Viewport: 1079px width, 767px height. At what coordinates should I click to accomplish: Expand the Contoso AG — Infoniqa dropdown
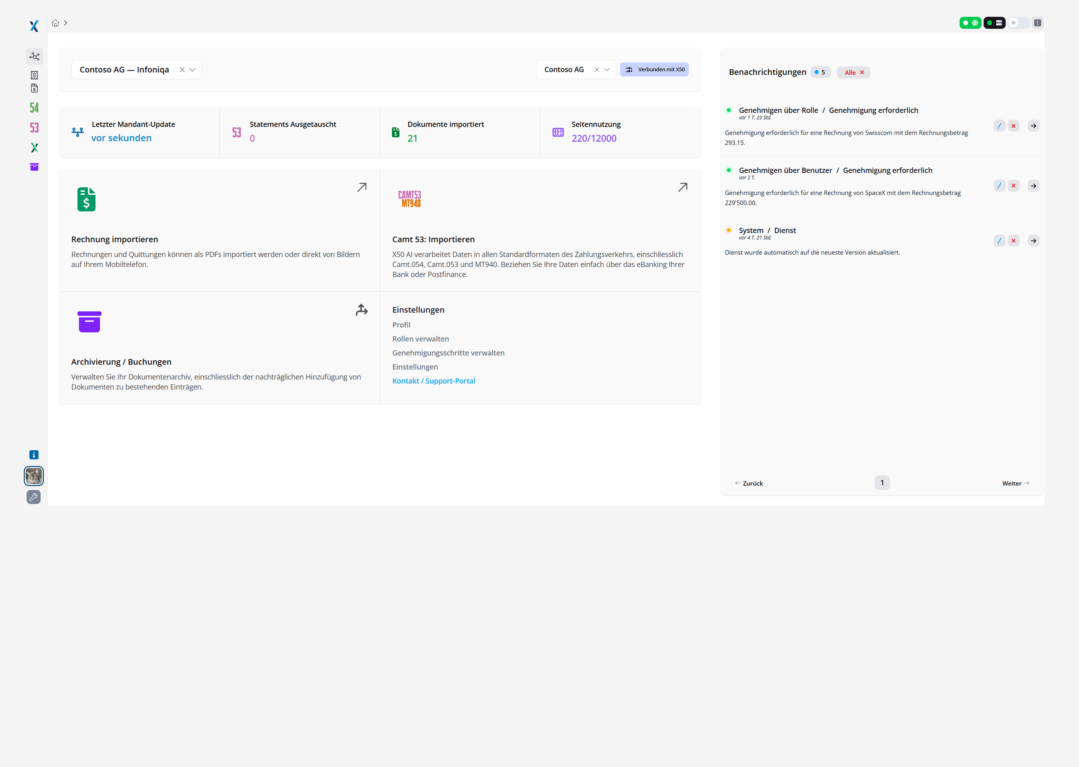pyautogui.click(x=192, y=70)
